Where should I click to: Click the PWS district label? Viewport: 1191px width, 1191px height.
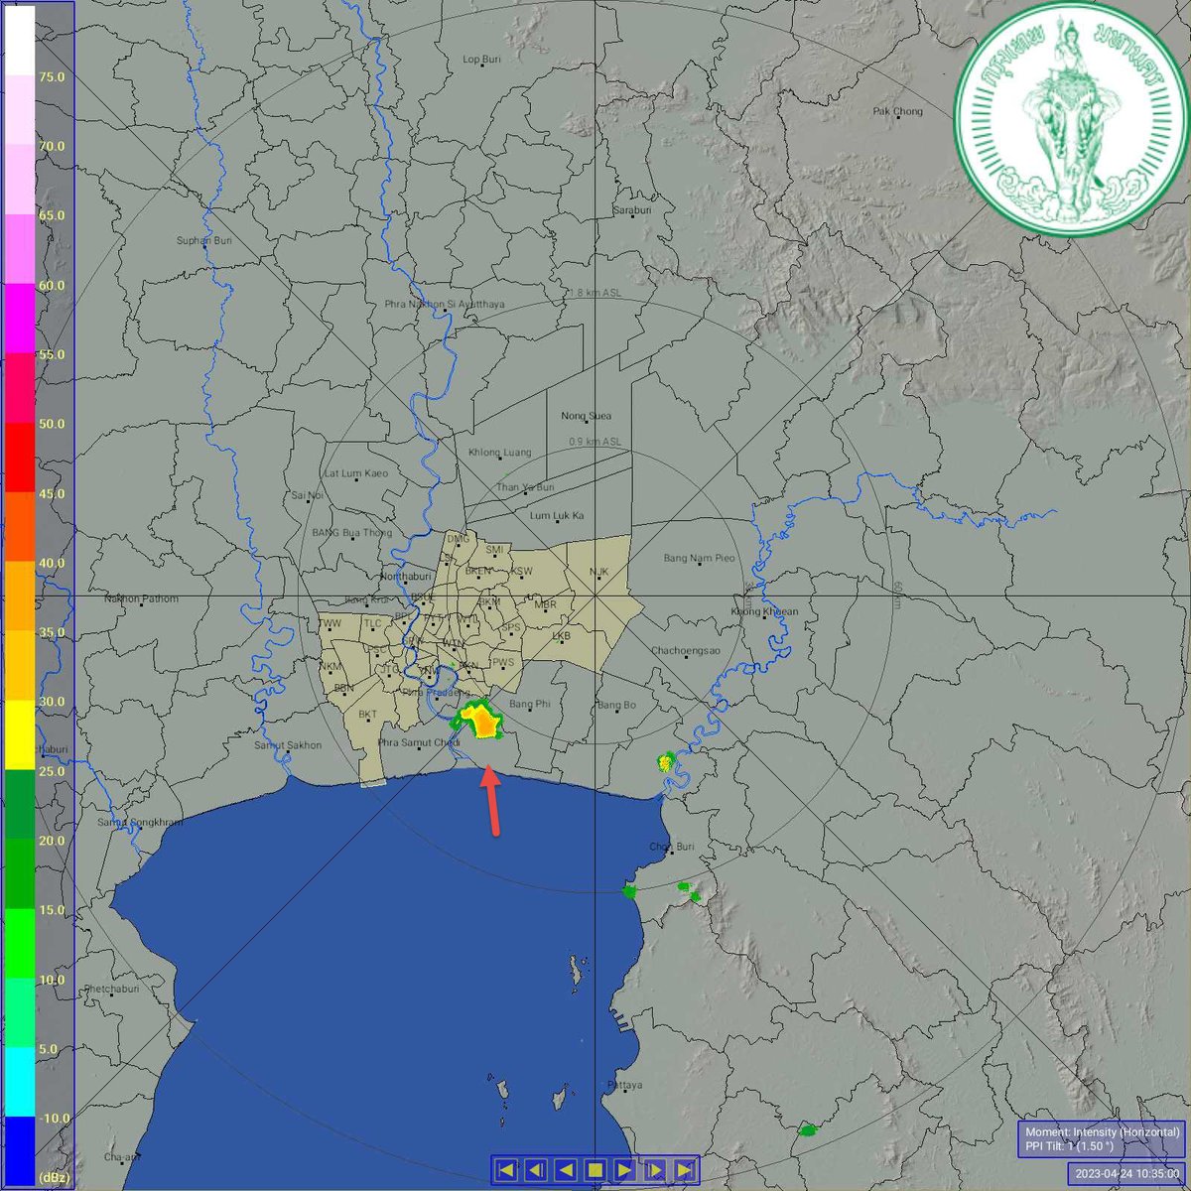click(504, 662)
